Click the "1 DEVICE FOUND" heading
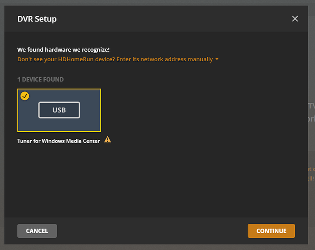The image size is (315, 250). coord(41,80)
